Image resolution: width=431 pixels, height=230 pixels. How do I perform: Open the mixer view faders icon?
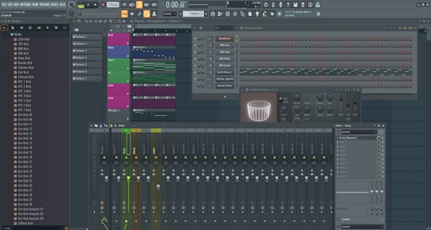(x=235, y=14)
